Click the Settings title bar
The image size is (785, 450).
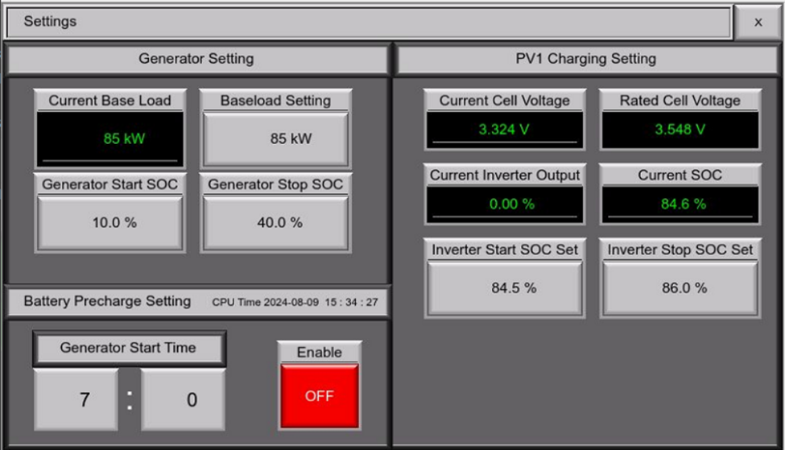369,22
